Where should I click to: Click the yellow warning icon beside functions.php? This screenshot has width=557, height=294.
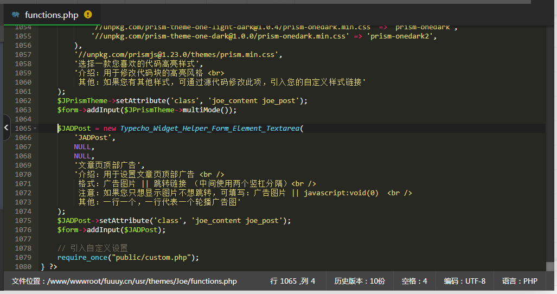88,15
